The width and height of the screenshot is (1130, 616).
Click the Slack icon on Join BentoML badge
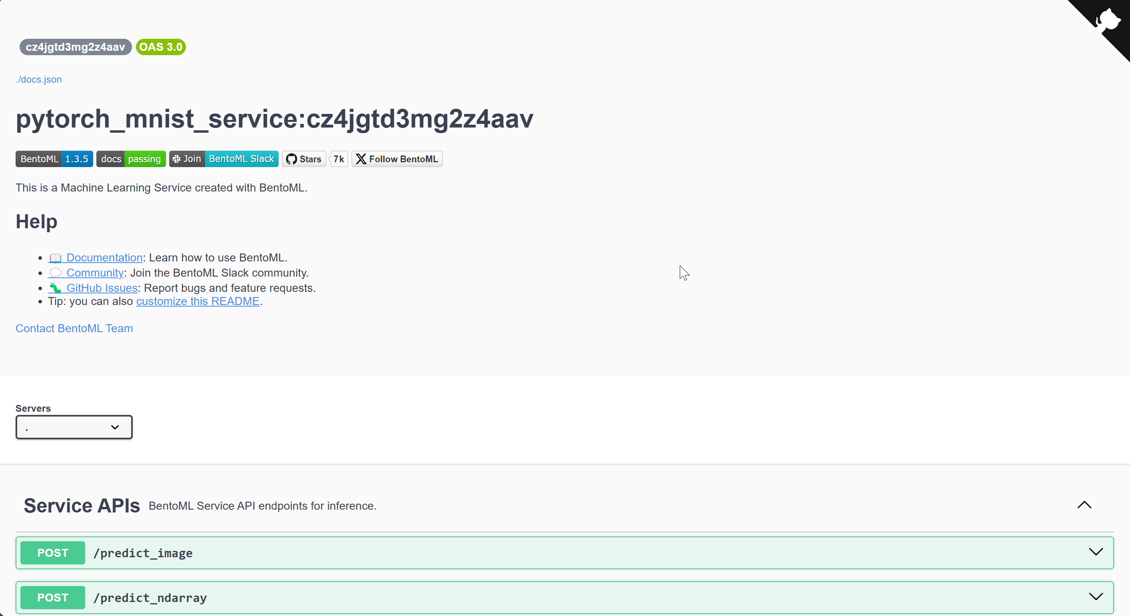(176, 159)
